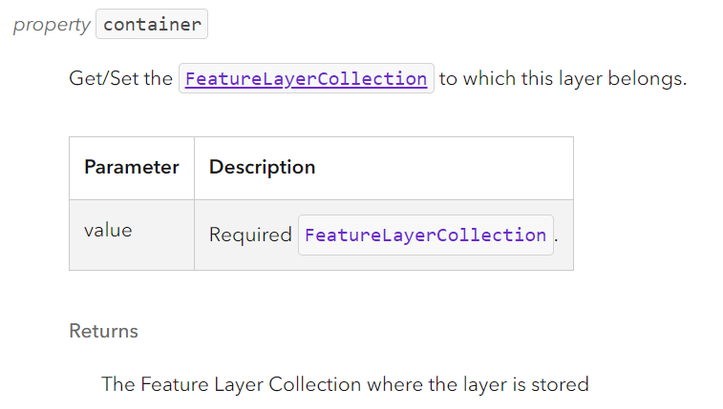Screen dimensions: 723x409
Task: Click 'The Feature' in the returns sentence
Action: [x=155, y=384]
